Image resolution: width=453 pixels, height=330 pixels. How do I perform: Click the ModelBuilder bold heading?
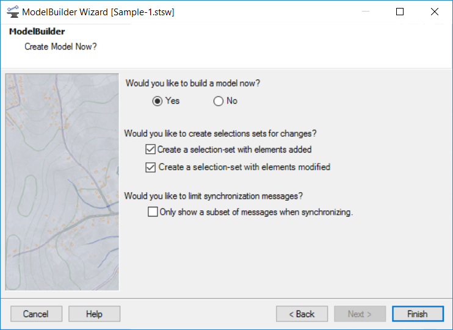click(x=37, y=31)
